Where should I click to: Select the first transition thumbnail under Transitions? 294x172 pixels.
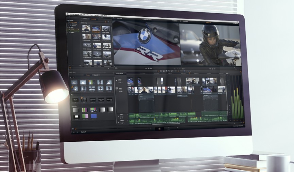pyautogui.click(x=74, y=82)
